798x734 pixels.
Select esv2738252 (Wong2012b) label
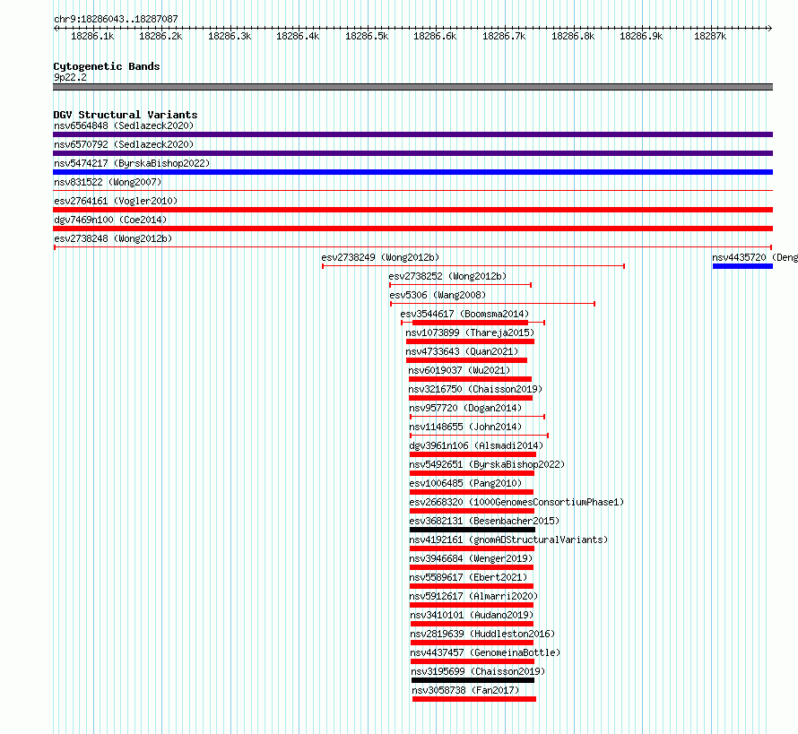[447, 276]
